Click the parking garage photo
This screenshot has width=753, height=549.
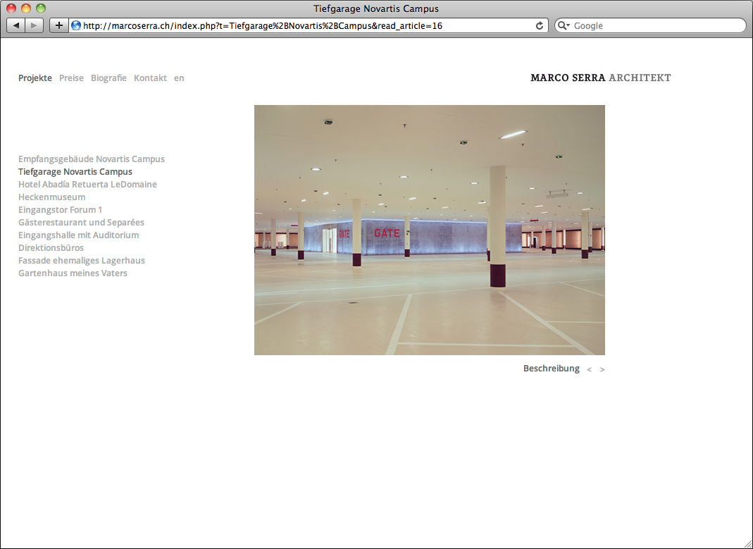click(429, 230)
